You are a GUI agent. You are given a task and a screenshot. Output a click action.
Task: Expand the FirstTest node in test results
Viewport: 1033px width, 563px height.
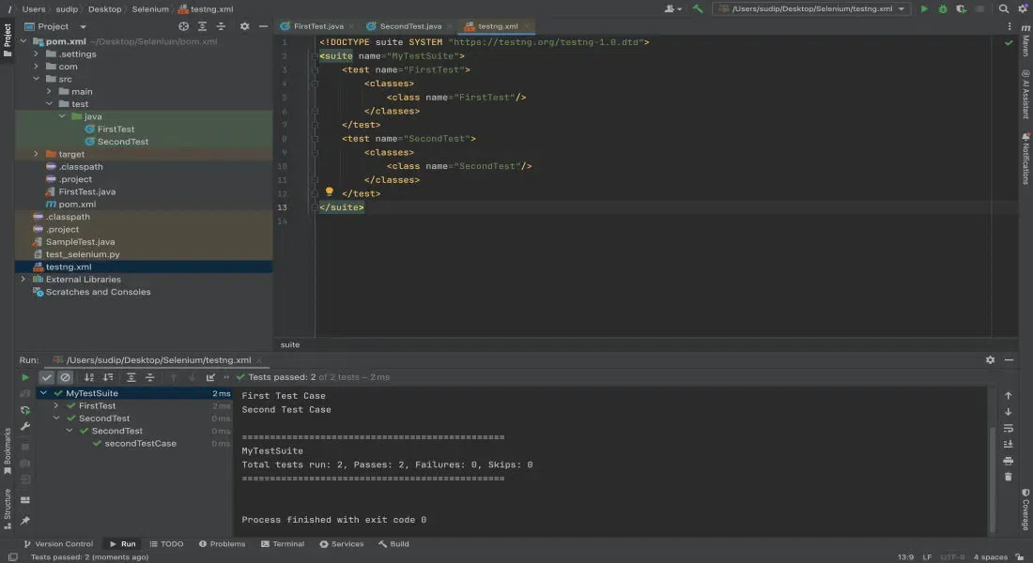pos(56,406)
